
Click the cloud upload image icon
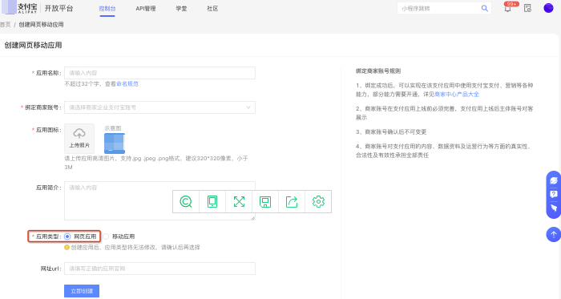point(79,133)
